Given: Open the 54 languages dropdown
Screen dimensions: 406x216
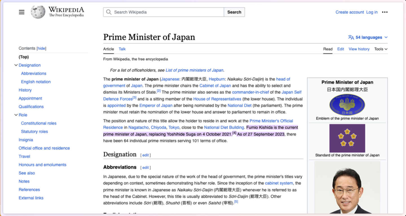Looking at the screenshot, I should pos(368,37).
